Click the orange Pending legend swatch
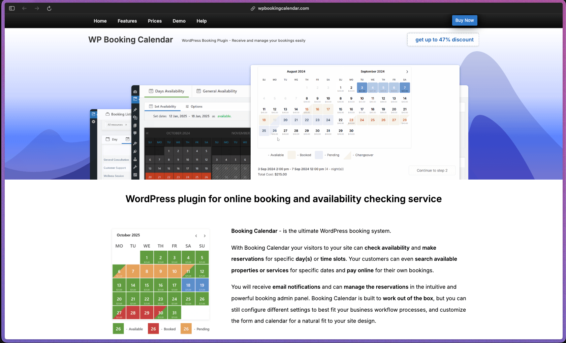 186,329
